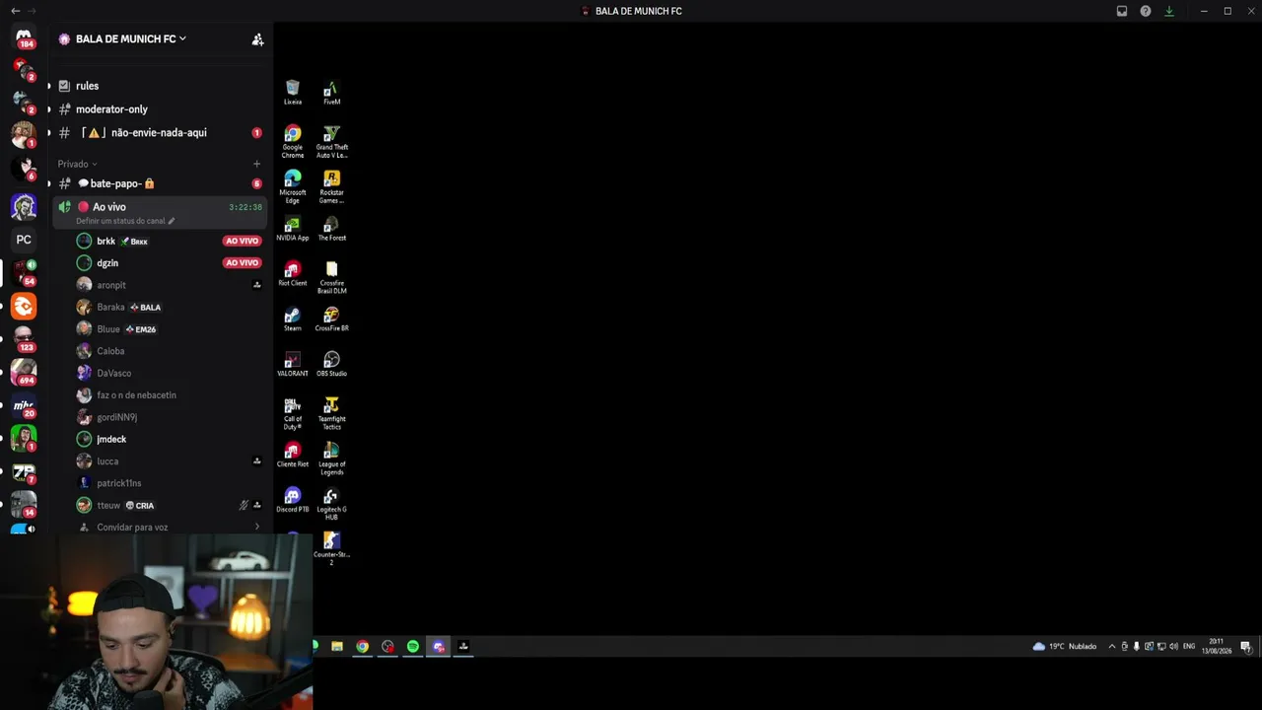1262x710 pixels.
Task: Open Discord direct messages home icon
Action: [24, 36]
